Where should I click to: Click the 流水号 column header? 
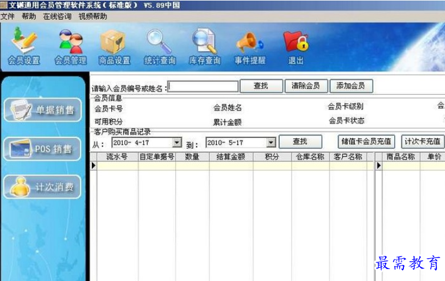click(x=118, y=157)
